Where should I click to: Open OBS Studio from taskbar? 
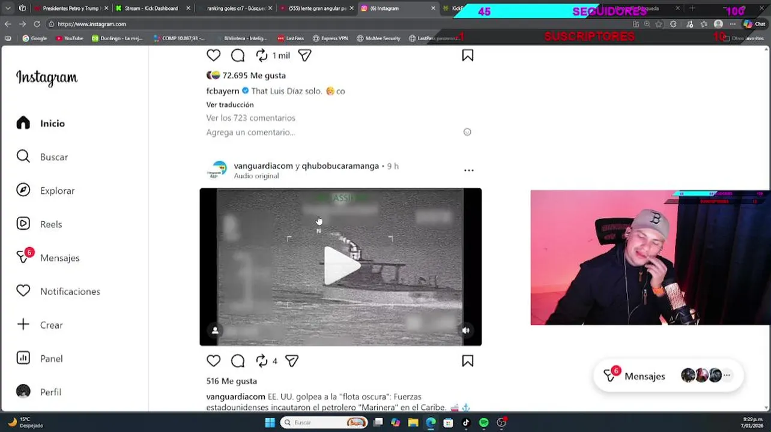(501, 422)
